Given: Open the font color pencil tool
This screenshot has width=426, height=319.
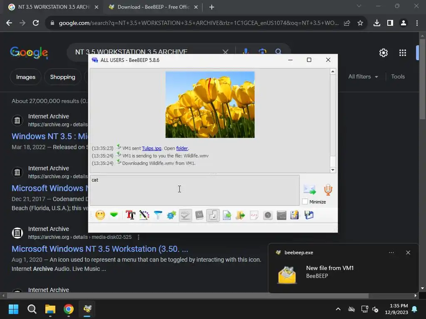Looking at the screenshot, I should 144,215.
